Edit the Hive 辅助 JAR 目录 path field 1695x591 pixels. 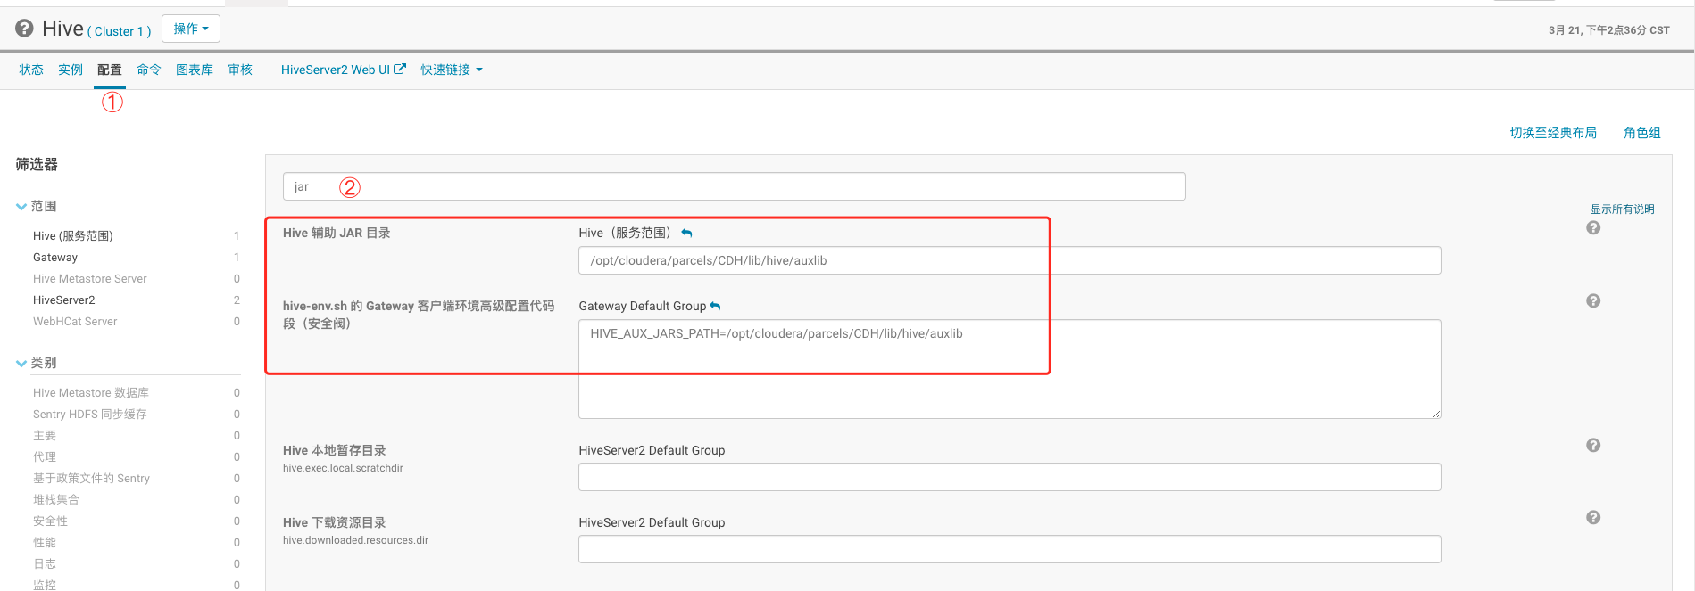pos(1010,260)
